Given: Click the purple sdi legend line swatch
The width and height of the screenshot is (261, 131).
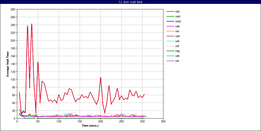Looking at the screenshot, I should point(170,61).
